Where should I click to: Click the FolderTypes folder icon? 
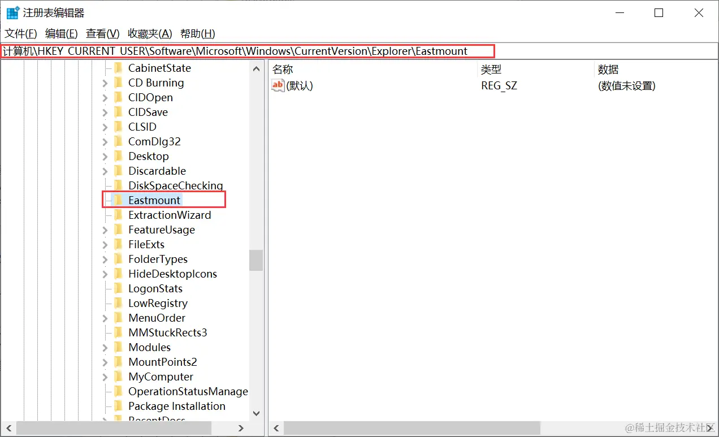pyautogui.click(x=118, y=259)
